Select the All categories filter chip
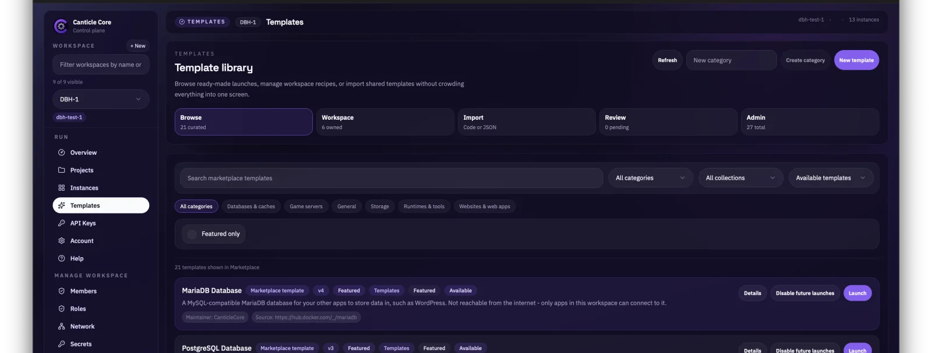Image resolution: width=932 pixels, height=353 pixels. tap(196, 206)
